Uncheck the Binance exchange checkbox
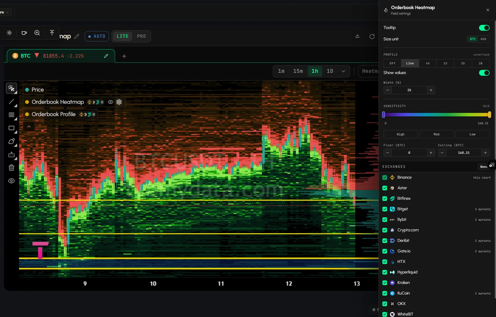Screen dimensions: 496x317 385,177
